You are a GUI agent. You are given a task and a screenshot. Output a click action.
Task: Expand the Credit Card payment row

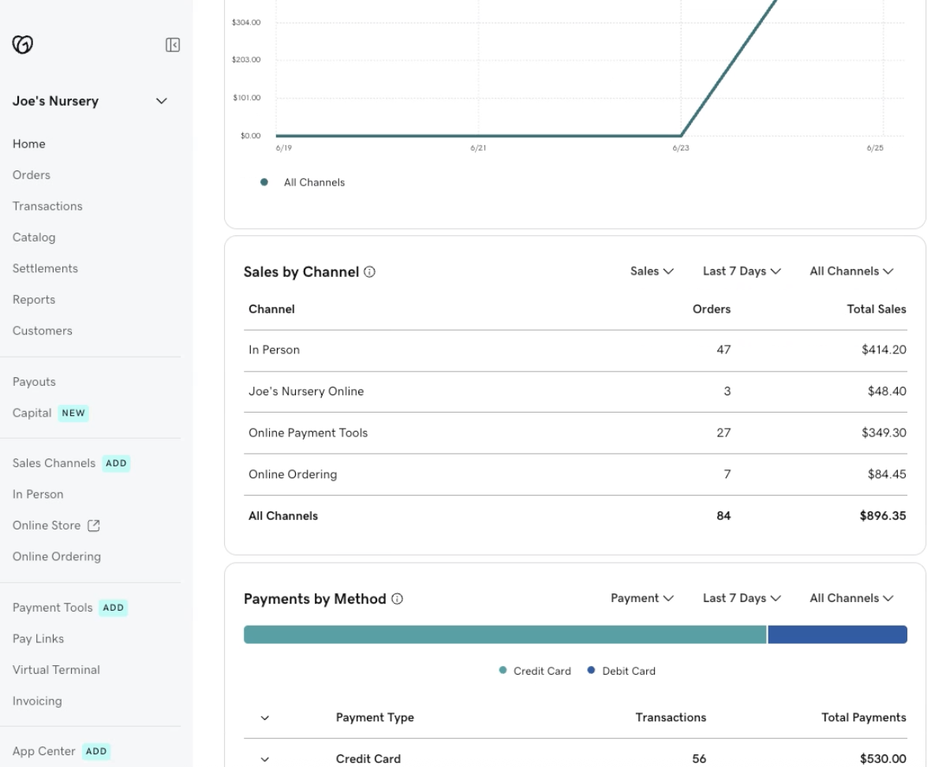pos(265,759)
